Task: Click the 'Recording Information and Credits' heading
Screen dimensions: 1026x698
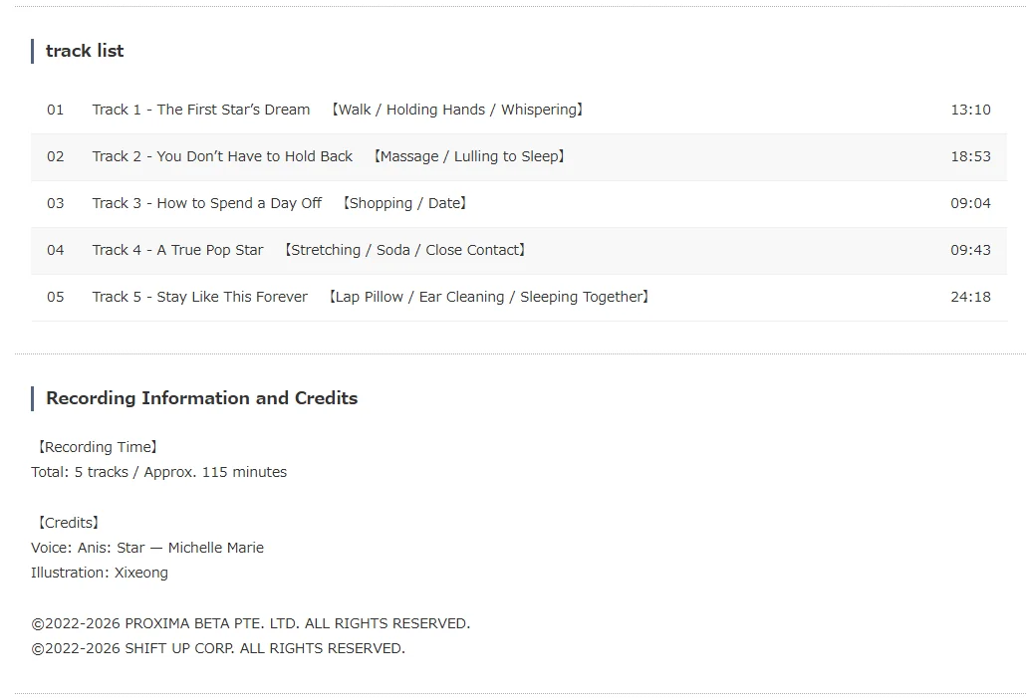Action: tap(201, 398)
